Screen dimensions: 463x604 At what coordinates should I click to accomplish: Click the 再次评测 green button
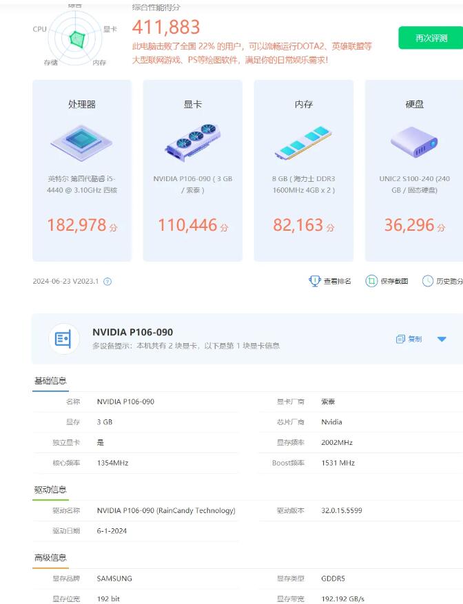point(431,38)
